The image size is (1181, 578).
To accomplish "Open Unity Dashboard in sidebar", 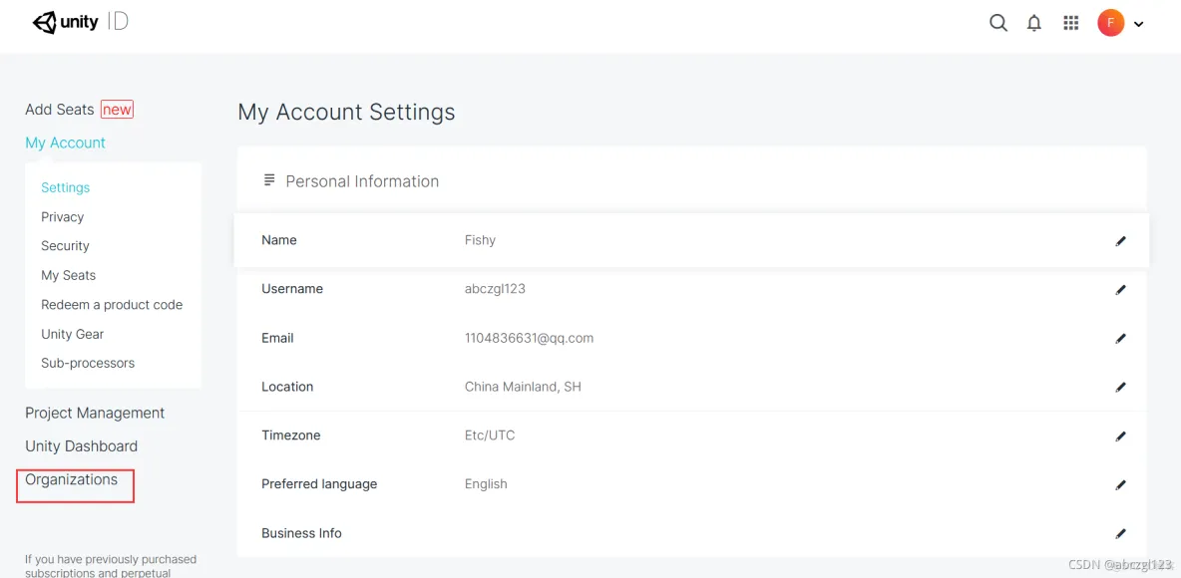I will click(x=82, y=446).
